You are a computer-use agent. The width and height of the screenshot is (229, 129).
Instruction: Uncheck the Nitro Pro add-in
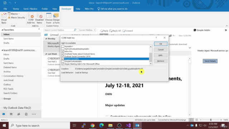[x=63, y=51]
